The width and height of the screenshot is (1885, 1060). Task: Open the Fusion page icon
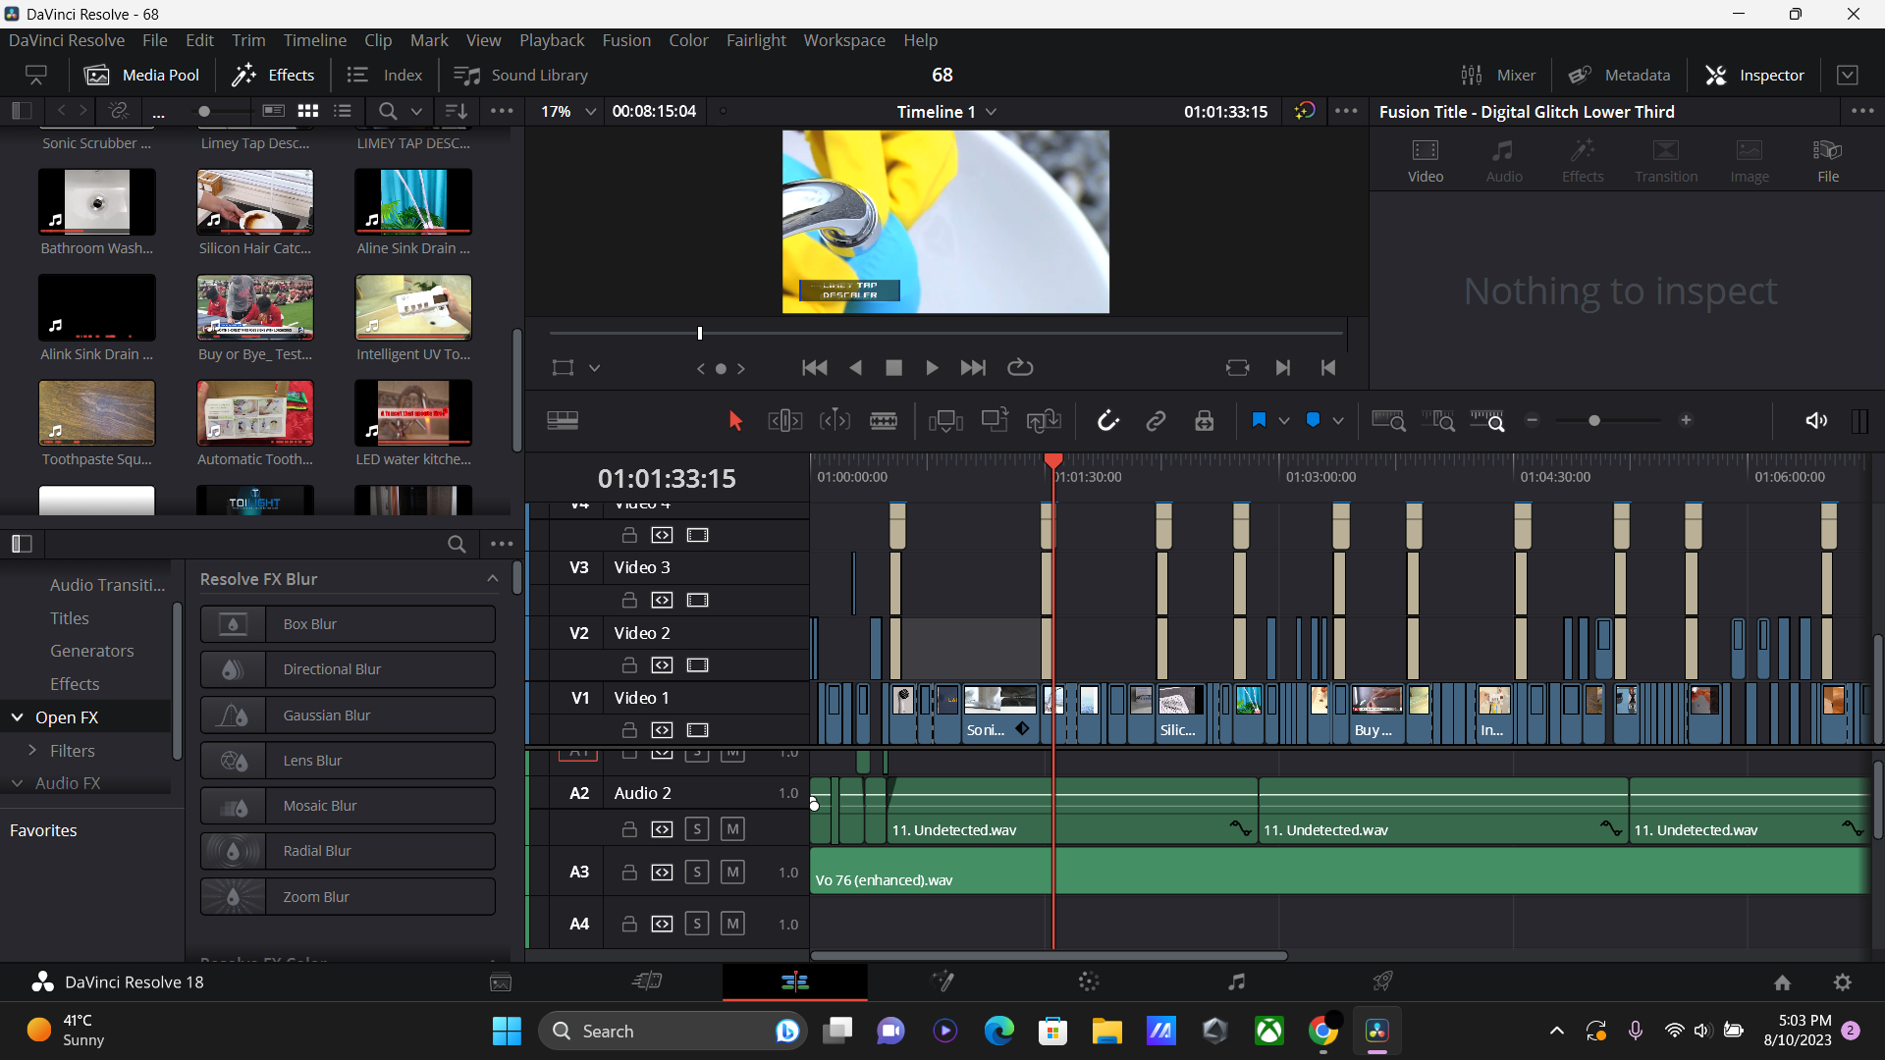pyautogui.click(x=942, y=981)
